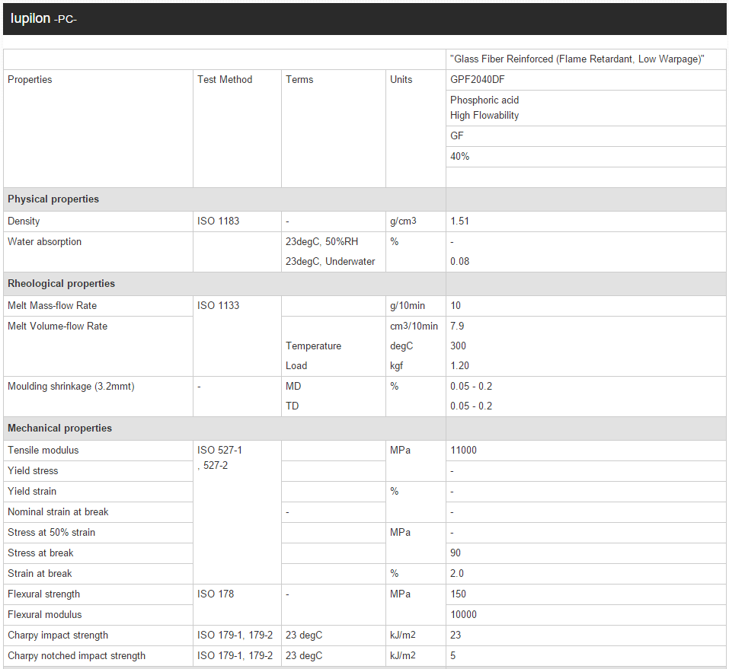The width and height of the screenshot is (729, 669).
Task: Click the Flexural modulus value 10000
Action: click(x=463, y=614)
